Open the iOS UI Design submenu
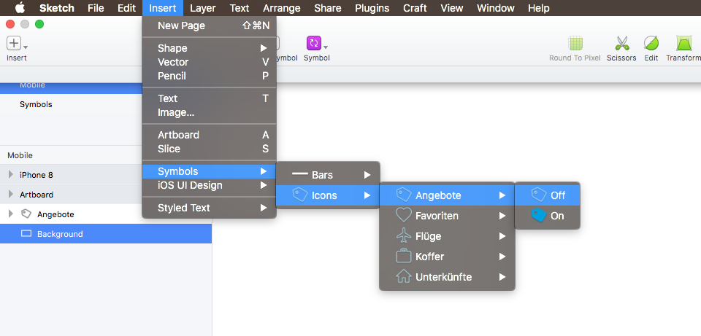 click(210, 185)
